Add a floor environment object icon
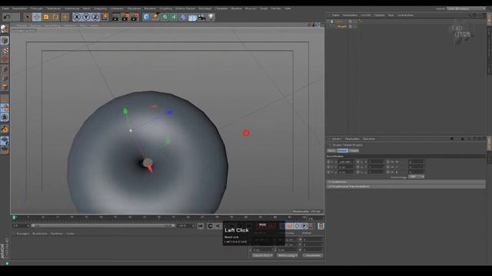The width and height of the screenshot is (492, 276). [x=192, y=17]
